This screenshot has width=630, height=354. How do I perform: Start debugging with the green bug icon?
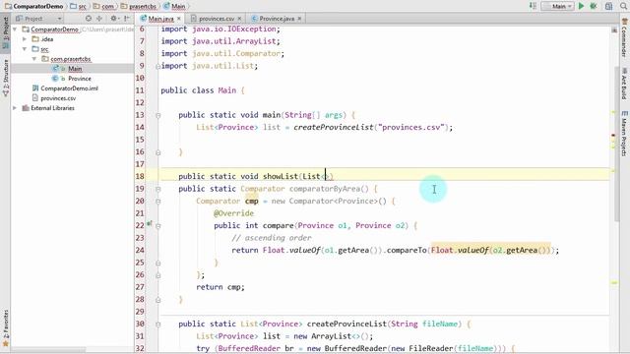point(594,6)
